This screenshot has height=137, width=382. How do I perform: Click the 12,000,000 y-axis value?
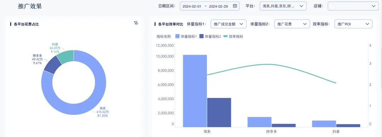click(164, 45)
